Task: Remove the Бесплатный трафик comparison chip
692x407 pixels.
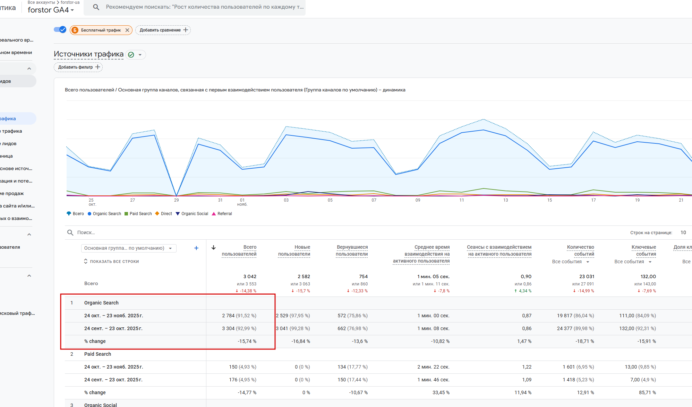Action: [127, 30]
